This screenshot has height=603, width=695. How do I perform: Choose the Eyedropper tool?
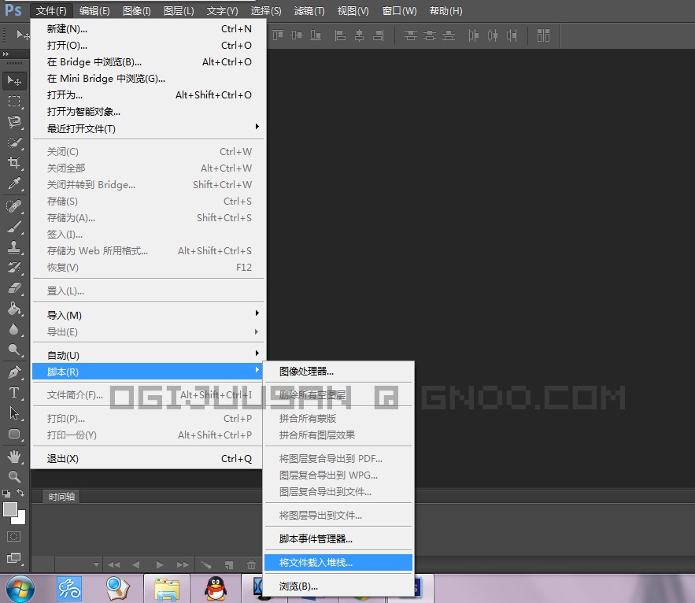[x=14, y=184]
